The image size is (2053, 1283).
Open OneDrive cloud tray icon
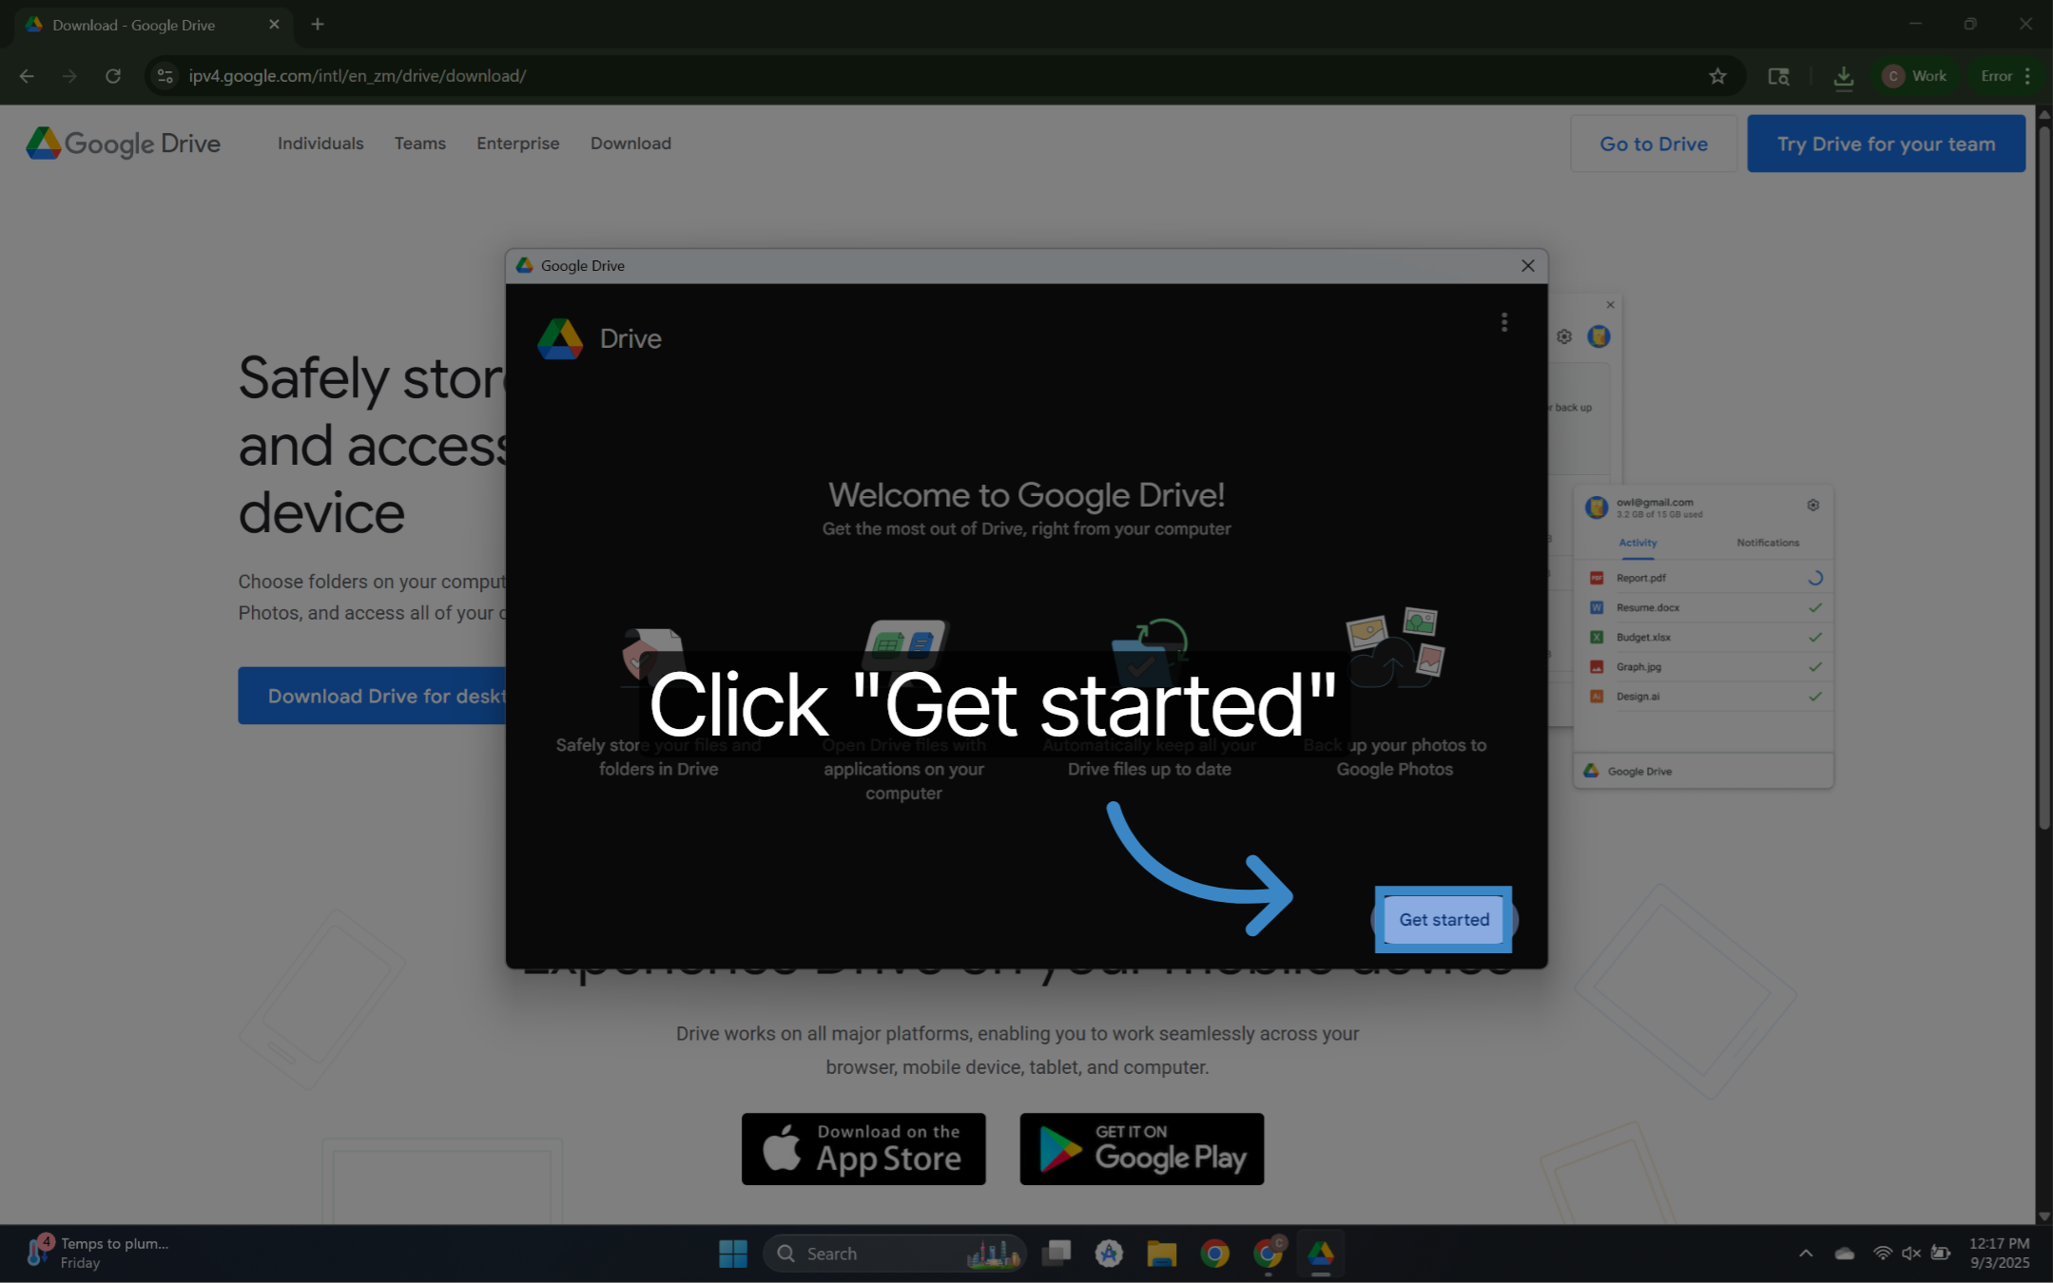coord(1844,1254)
